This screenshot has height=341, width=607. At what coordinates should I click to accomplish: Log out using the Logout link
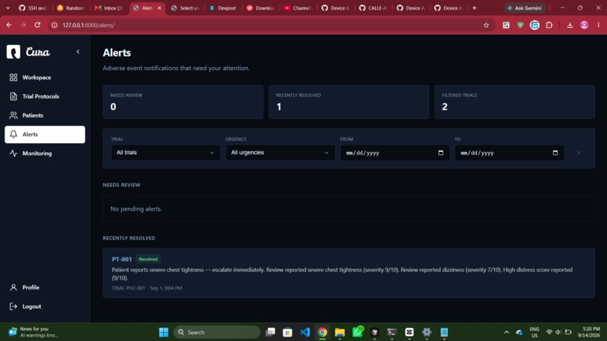tap(45, 306)
